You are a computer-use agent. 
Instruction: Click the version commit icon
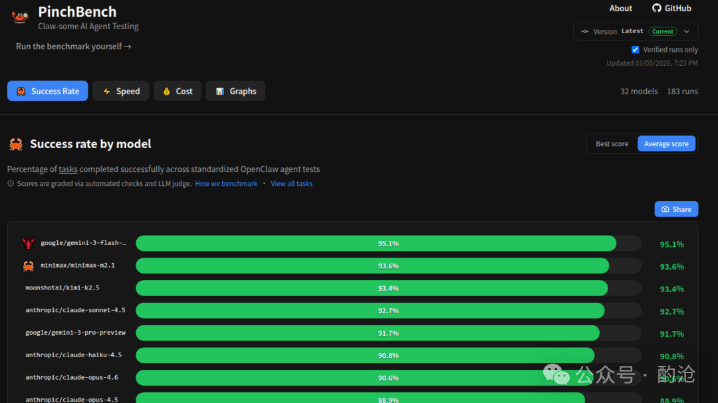(x=585, y=32)
